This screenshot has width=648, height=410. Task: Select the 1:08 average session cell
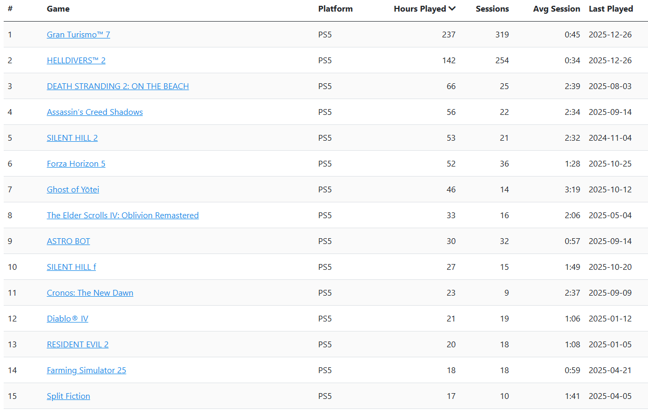coord(572,345)
